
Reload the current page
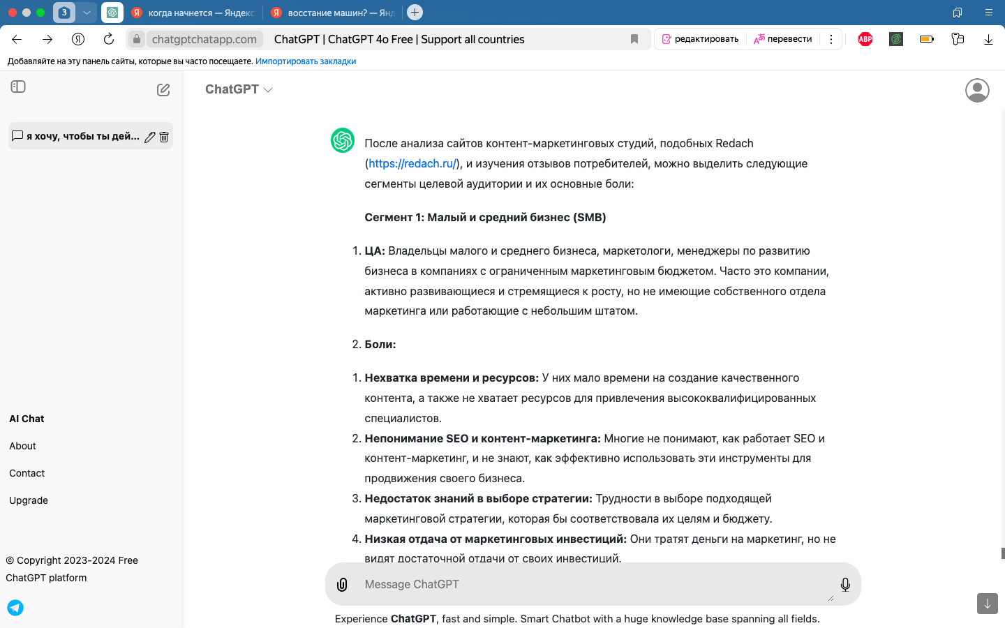pos(109,39)
